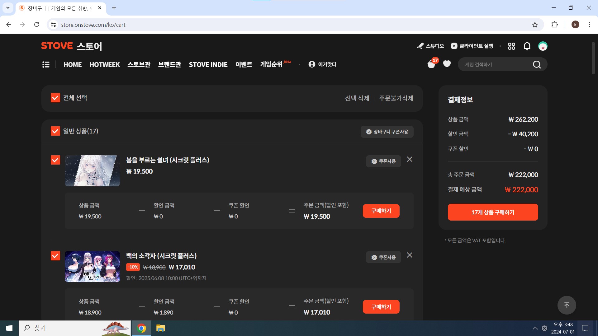Screen dimensions: 598x336
Task: Bookmark this page with the star icon
Action: point(535,25)
